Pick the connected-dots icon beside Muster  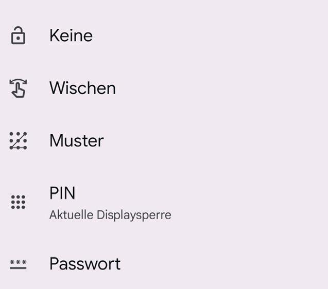tap(18, 141)
